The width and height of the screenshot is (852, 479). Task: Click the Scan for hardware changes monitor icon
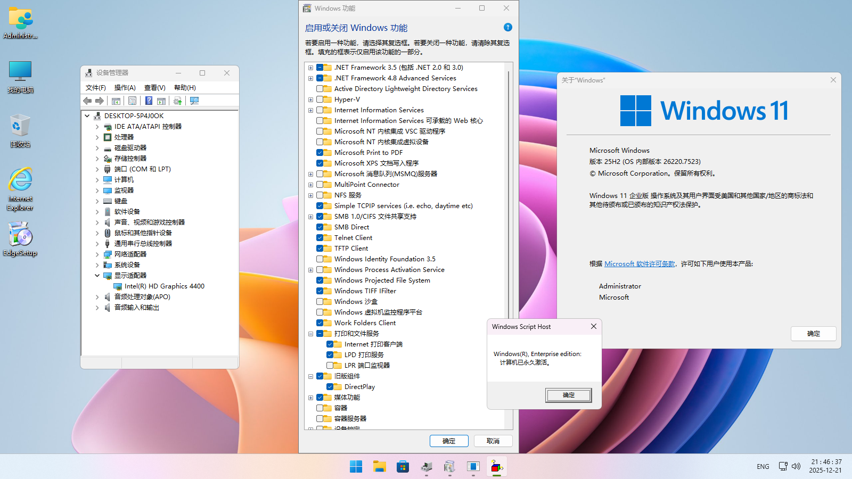(x=194, y=101)
